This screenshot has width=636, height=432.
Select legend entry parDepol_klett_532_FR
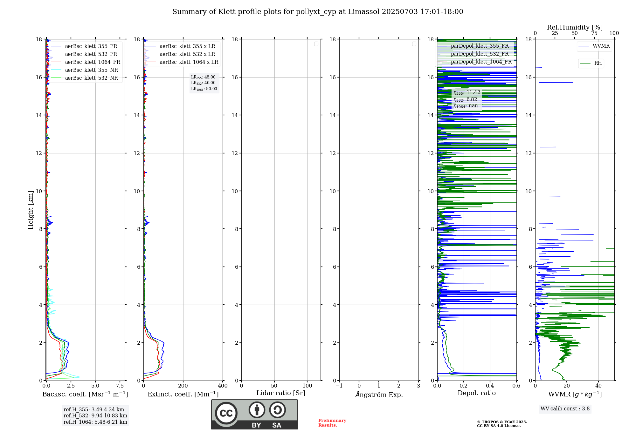click(x=473, y=54)
